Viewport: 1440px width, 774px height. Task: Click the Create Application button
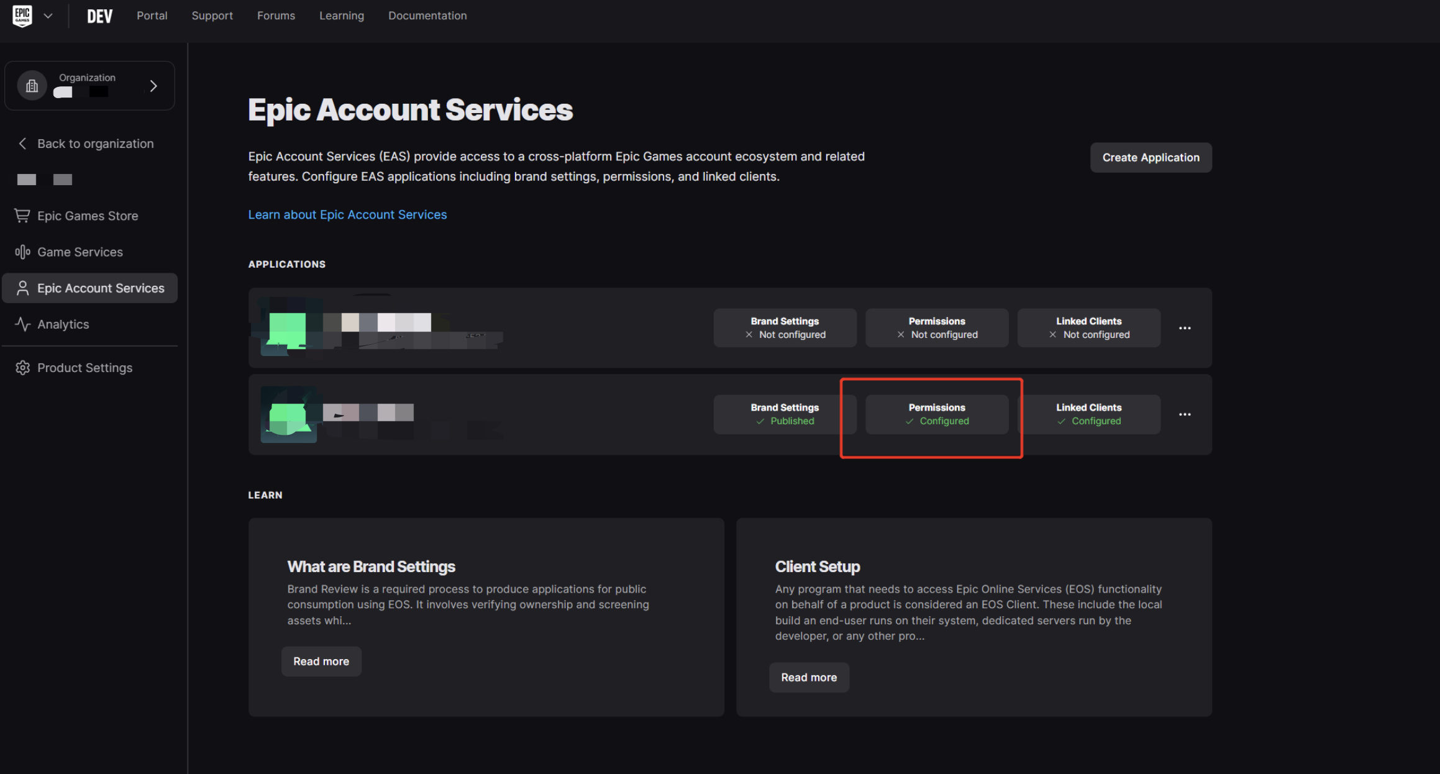pos(1151,157)
